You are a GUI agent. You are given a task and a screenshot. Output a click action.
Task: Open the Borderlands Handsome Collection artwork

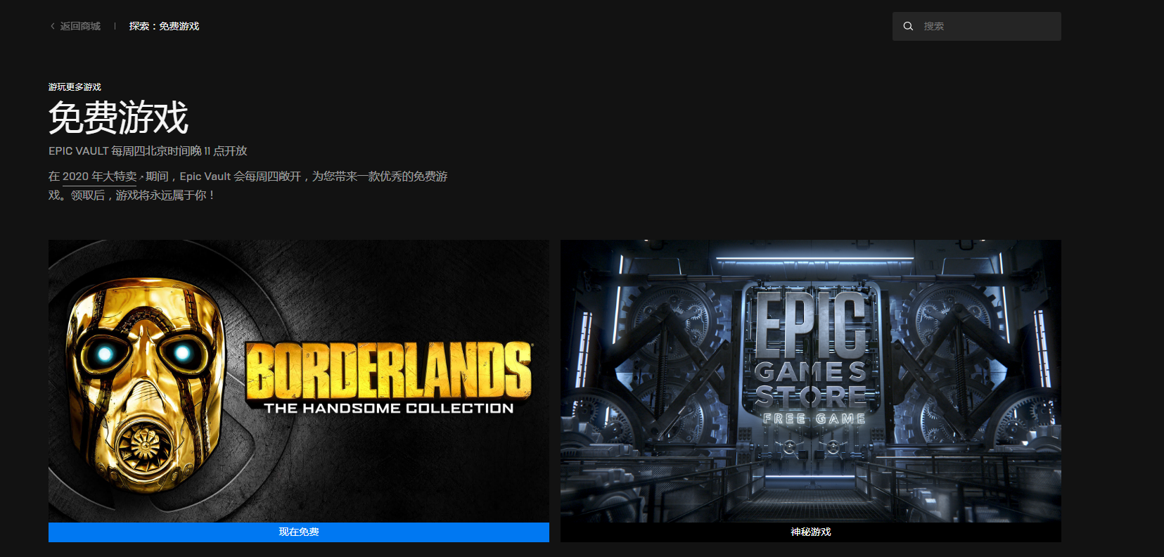coord(299,381)
